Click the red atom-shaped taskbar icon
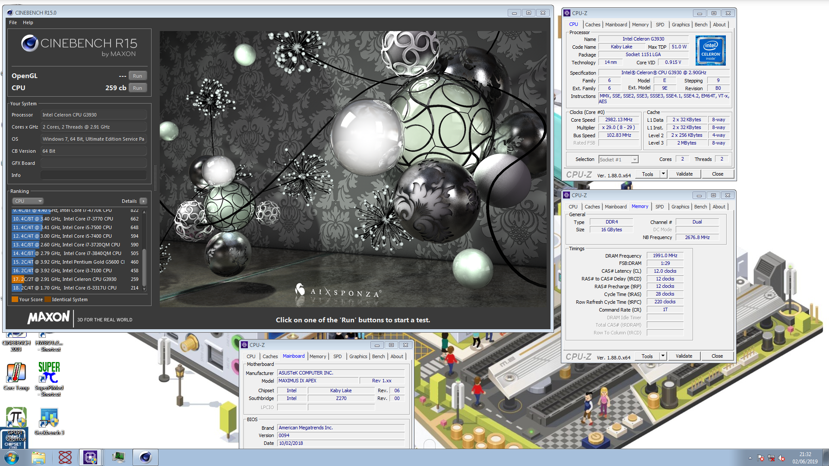Screen dimensions: 829x466 click(65, 457)
